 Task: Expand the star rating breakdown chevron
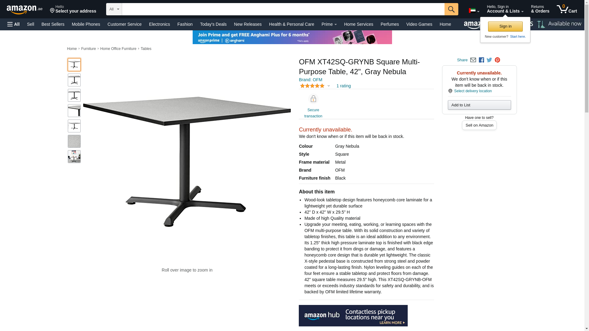(329, 86)
